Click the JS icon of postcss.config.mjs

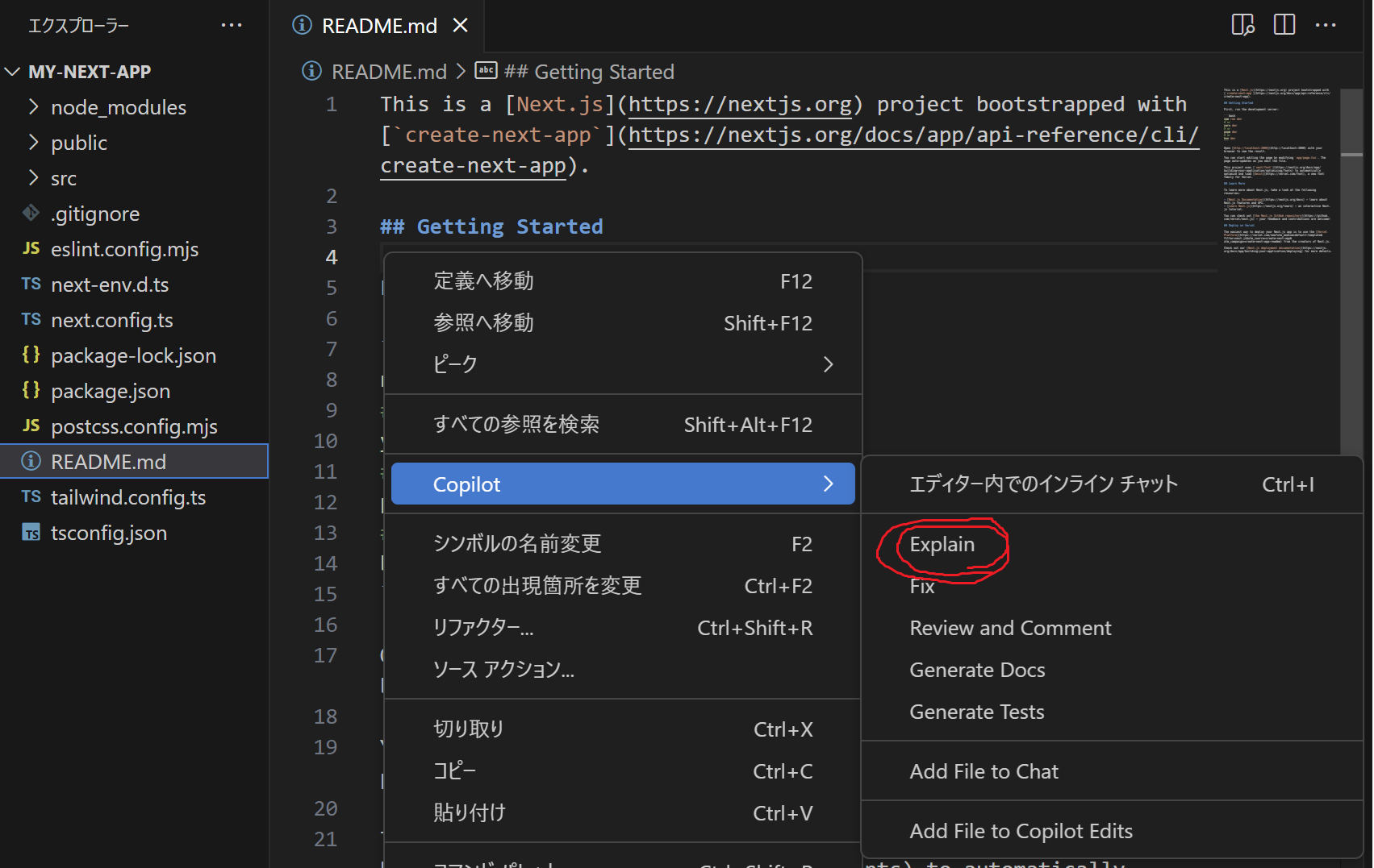coord(31,426)
